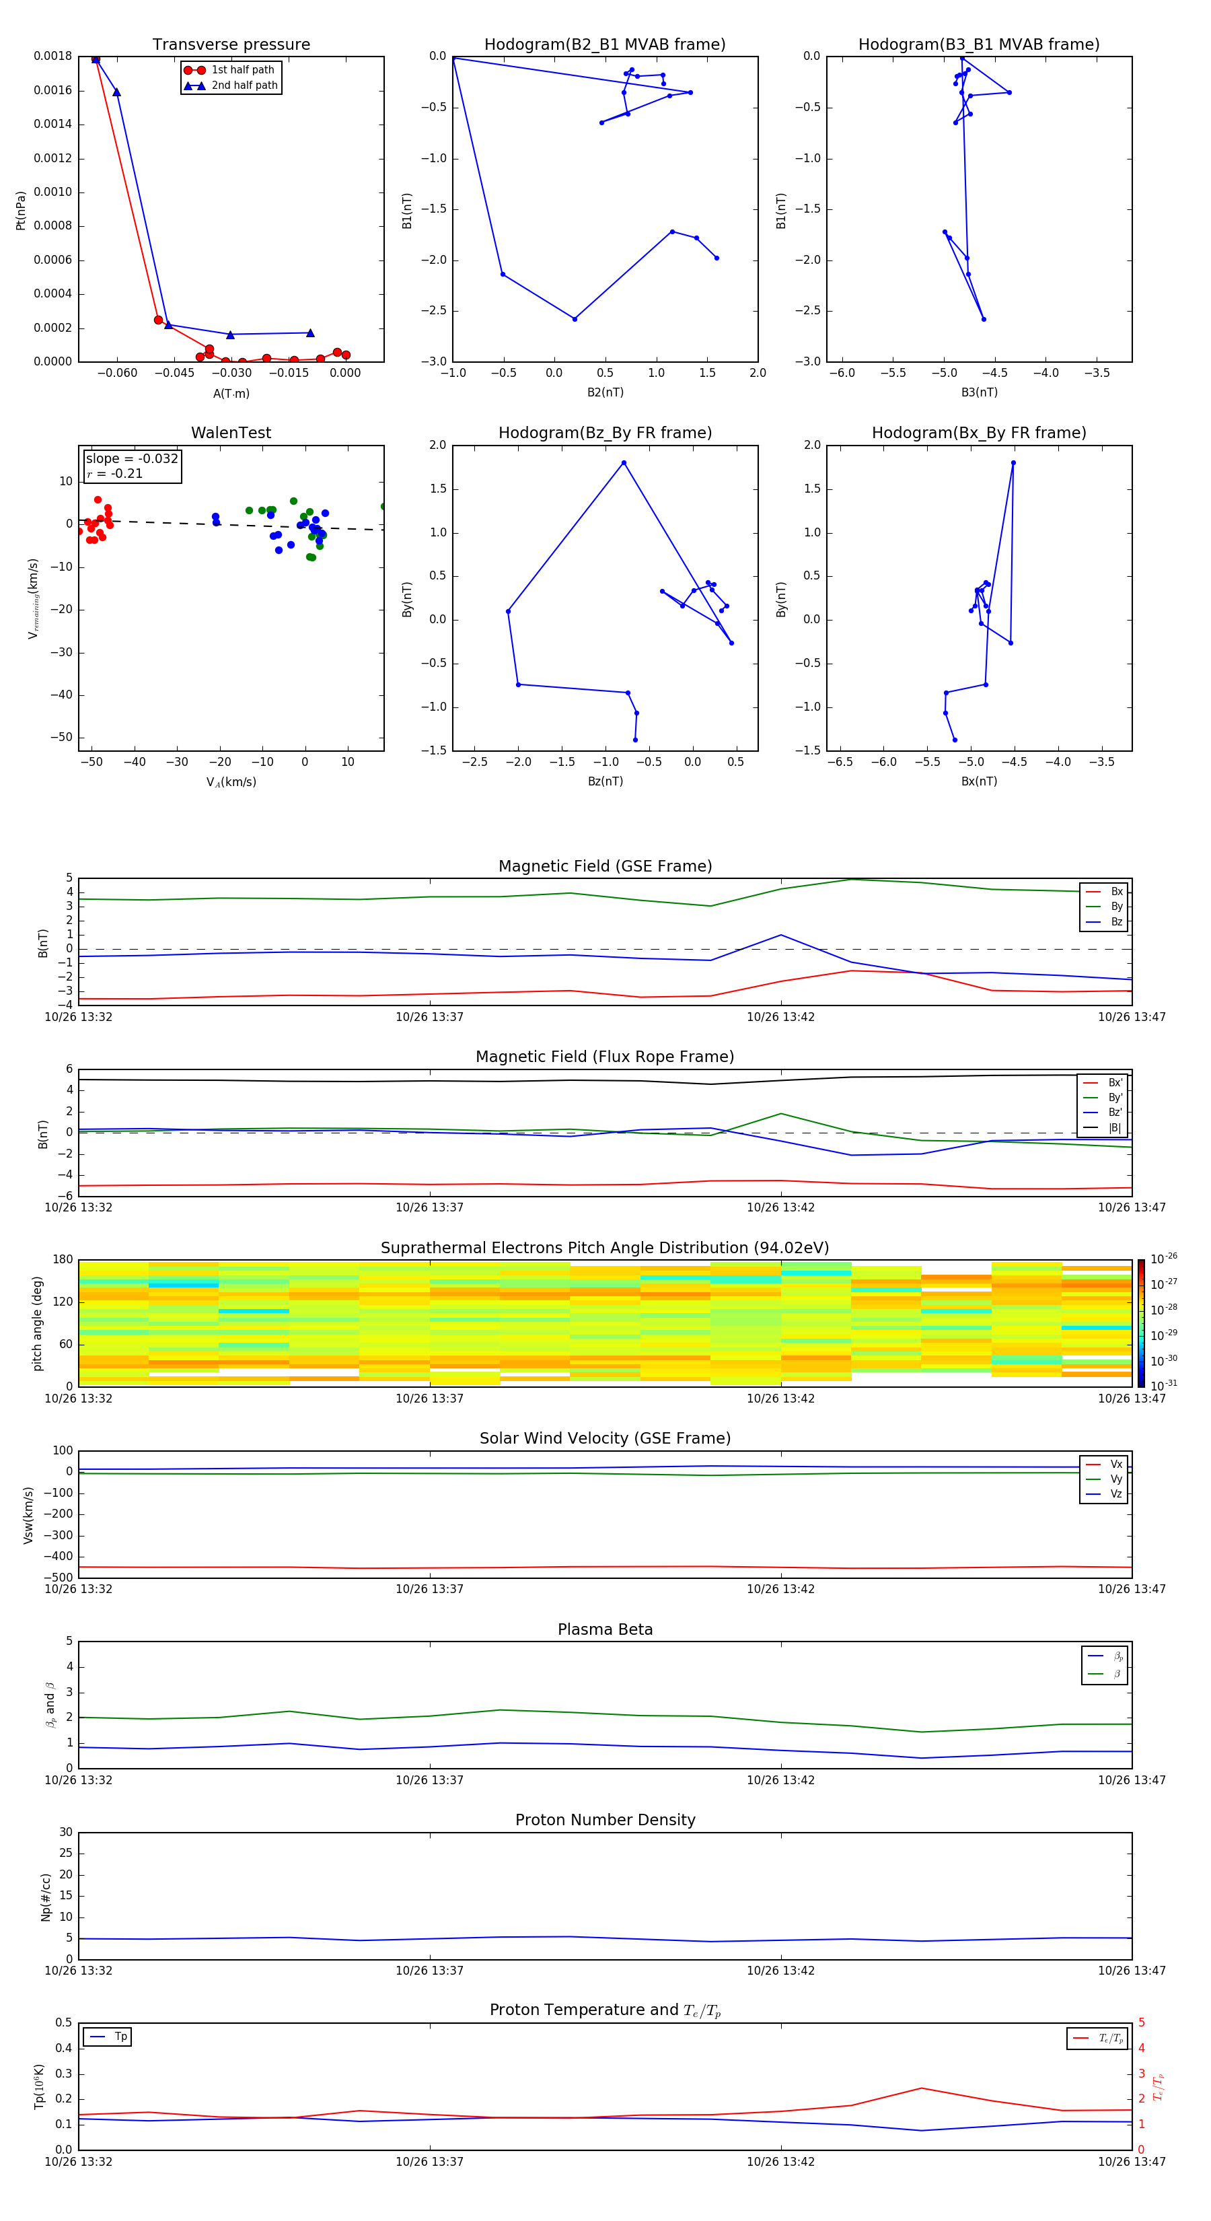Image resolution: width=1211 pixels, height=2221 pixels.
Task: Click the green beta legend entry in Plasma Beta
Action: [x=1105, y=1674]
